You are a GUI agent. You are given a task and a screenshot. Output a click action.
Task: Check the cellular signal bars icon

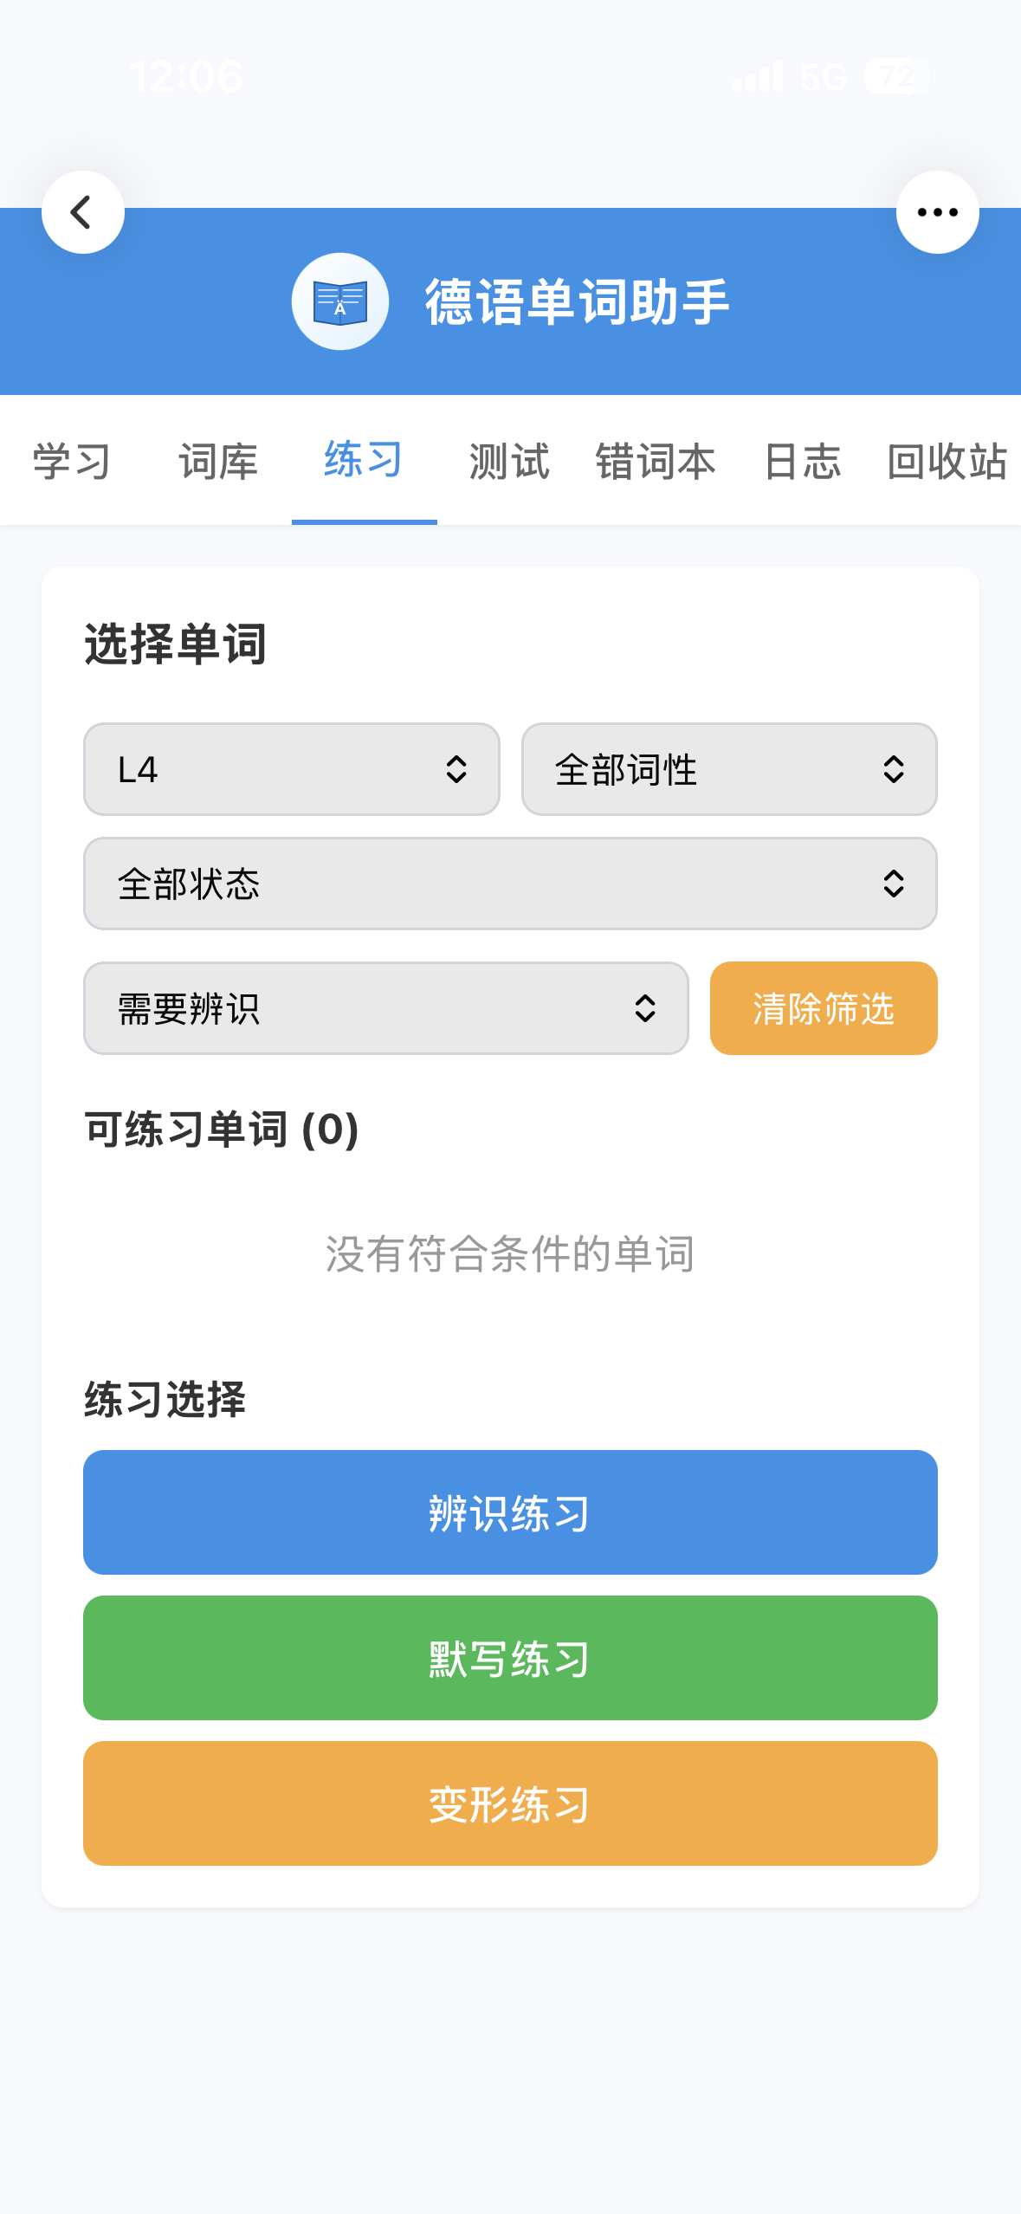click(758, 76)
